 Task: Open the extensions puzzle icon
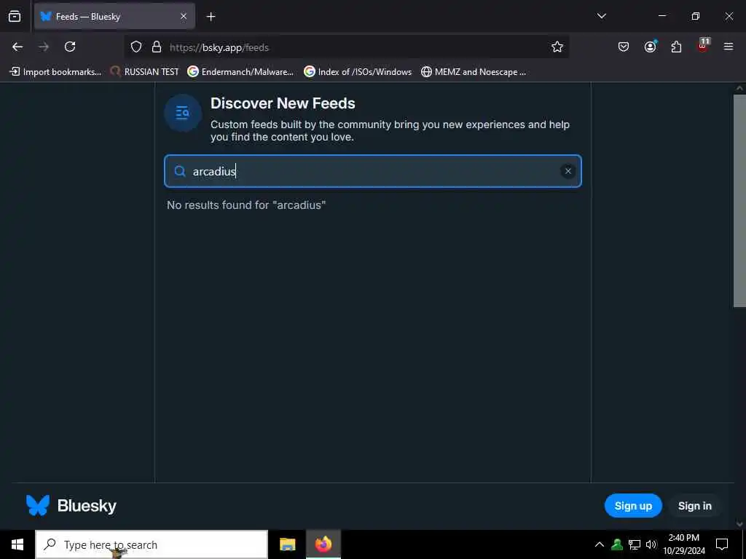[x=676, y=47]
